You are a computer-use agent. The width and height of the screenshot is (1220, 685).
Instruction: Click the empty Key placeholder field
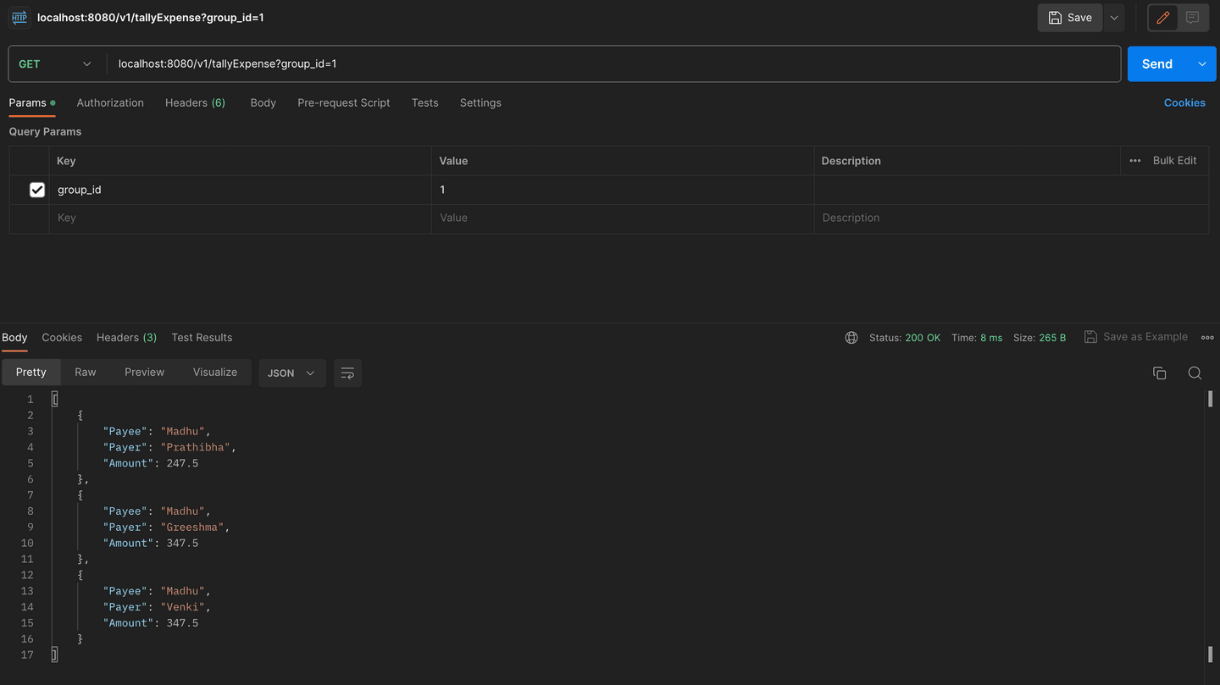pos(240,218)
